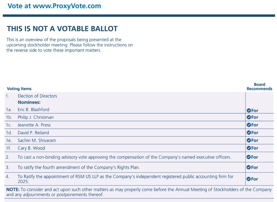Select nominee Sachin M. Shivaram

pos(36,140)
